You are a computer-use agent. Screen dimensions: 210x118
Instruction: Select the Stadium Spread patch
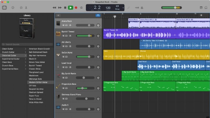(36, 92)
